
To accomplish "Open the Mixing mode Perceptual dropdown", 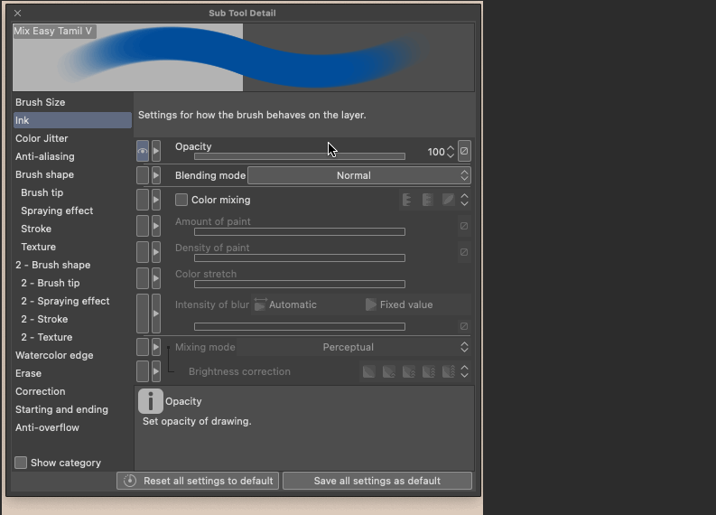I will (x=353, y=347).
